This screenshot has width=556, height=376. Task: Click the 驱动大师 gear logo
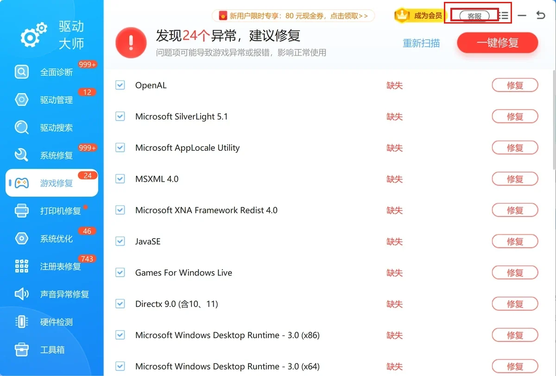click(34, 34)
